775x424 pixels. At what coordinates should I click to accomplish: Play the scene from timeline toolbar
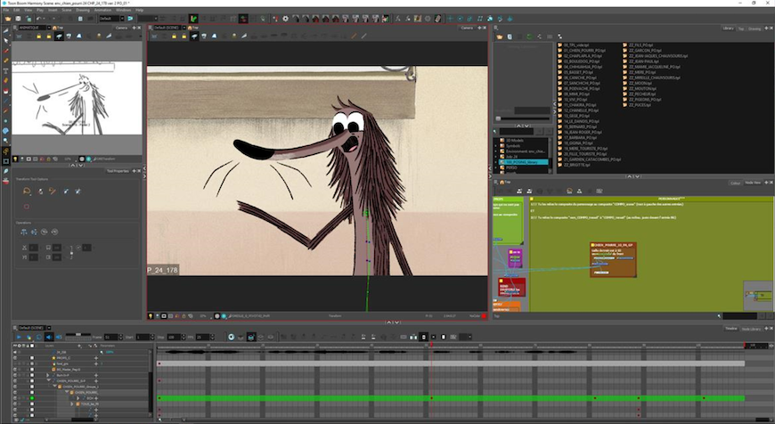(19, 337)
